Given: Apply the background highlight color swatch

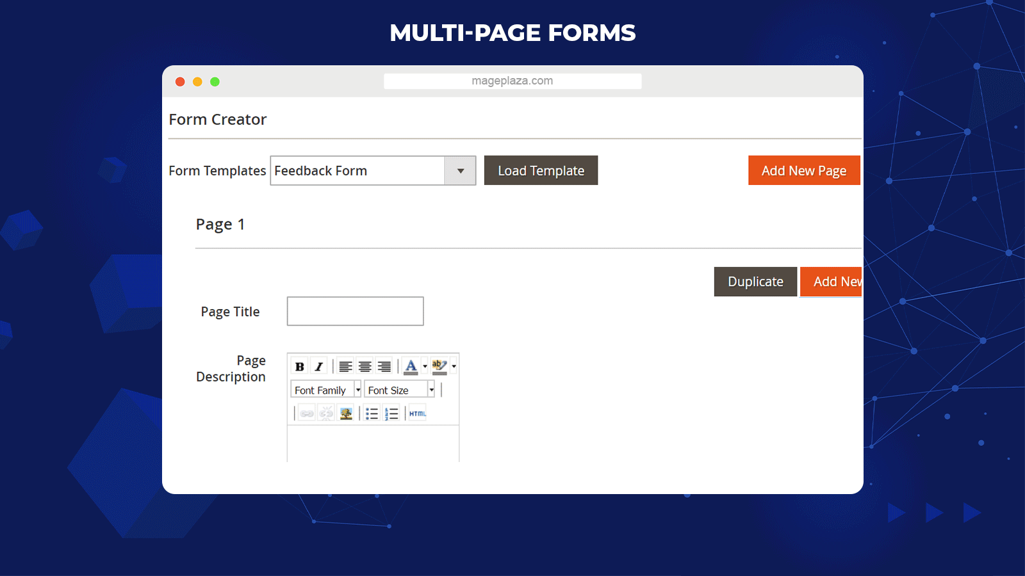Looking at the screenshot, I should click(x=439, y=367).
